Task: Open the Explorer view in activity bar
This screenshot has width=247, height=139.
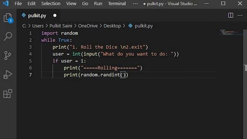Action: (x=8, y=18)
